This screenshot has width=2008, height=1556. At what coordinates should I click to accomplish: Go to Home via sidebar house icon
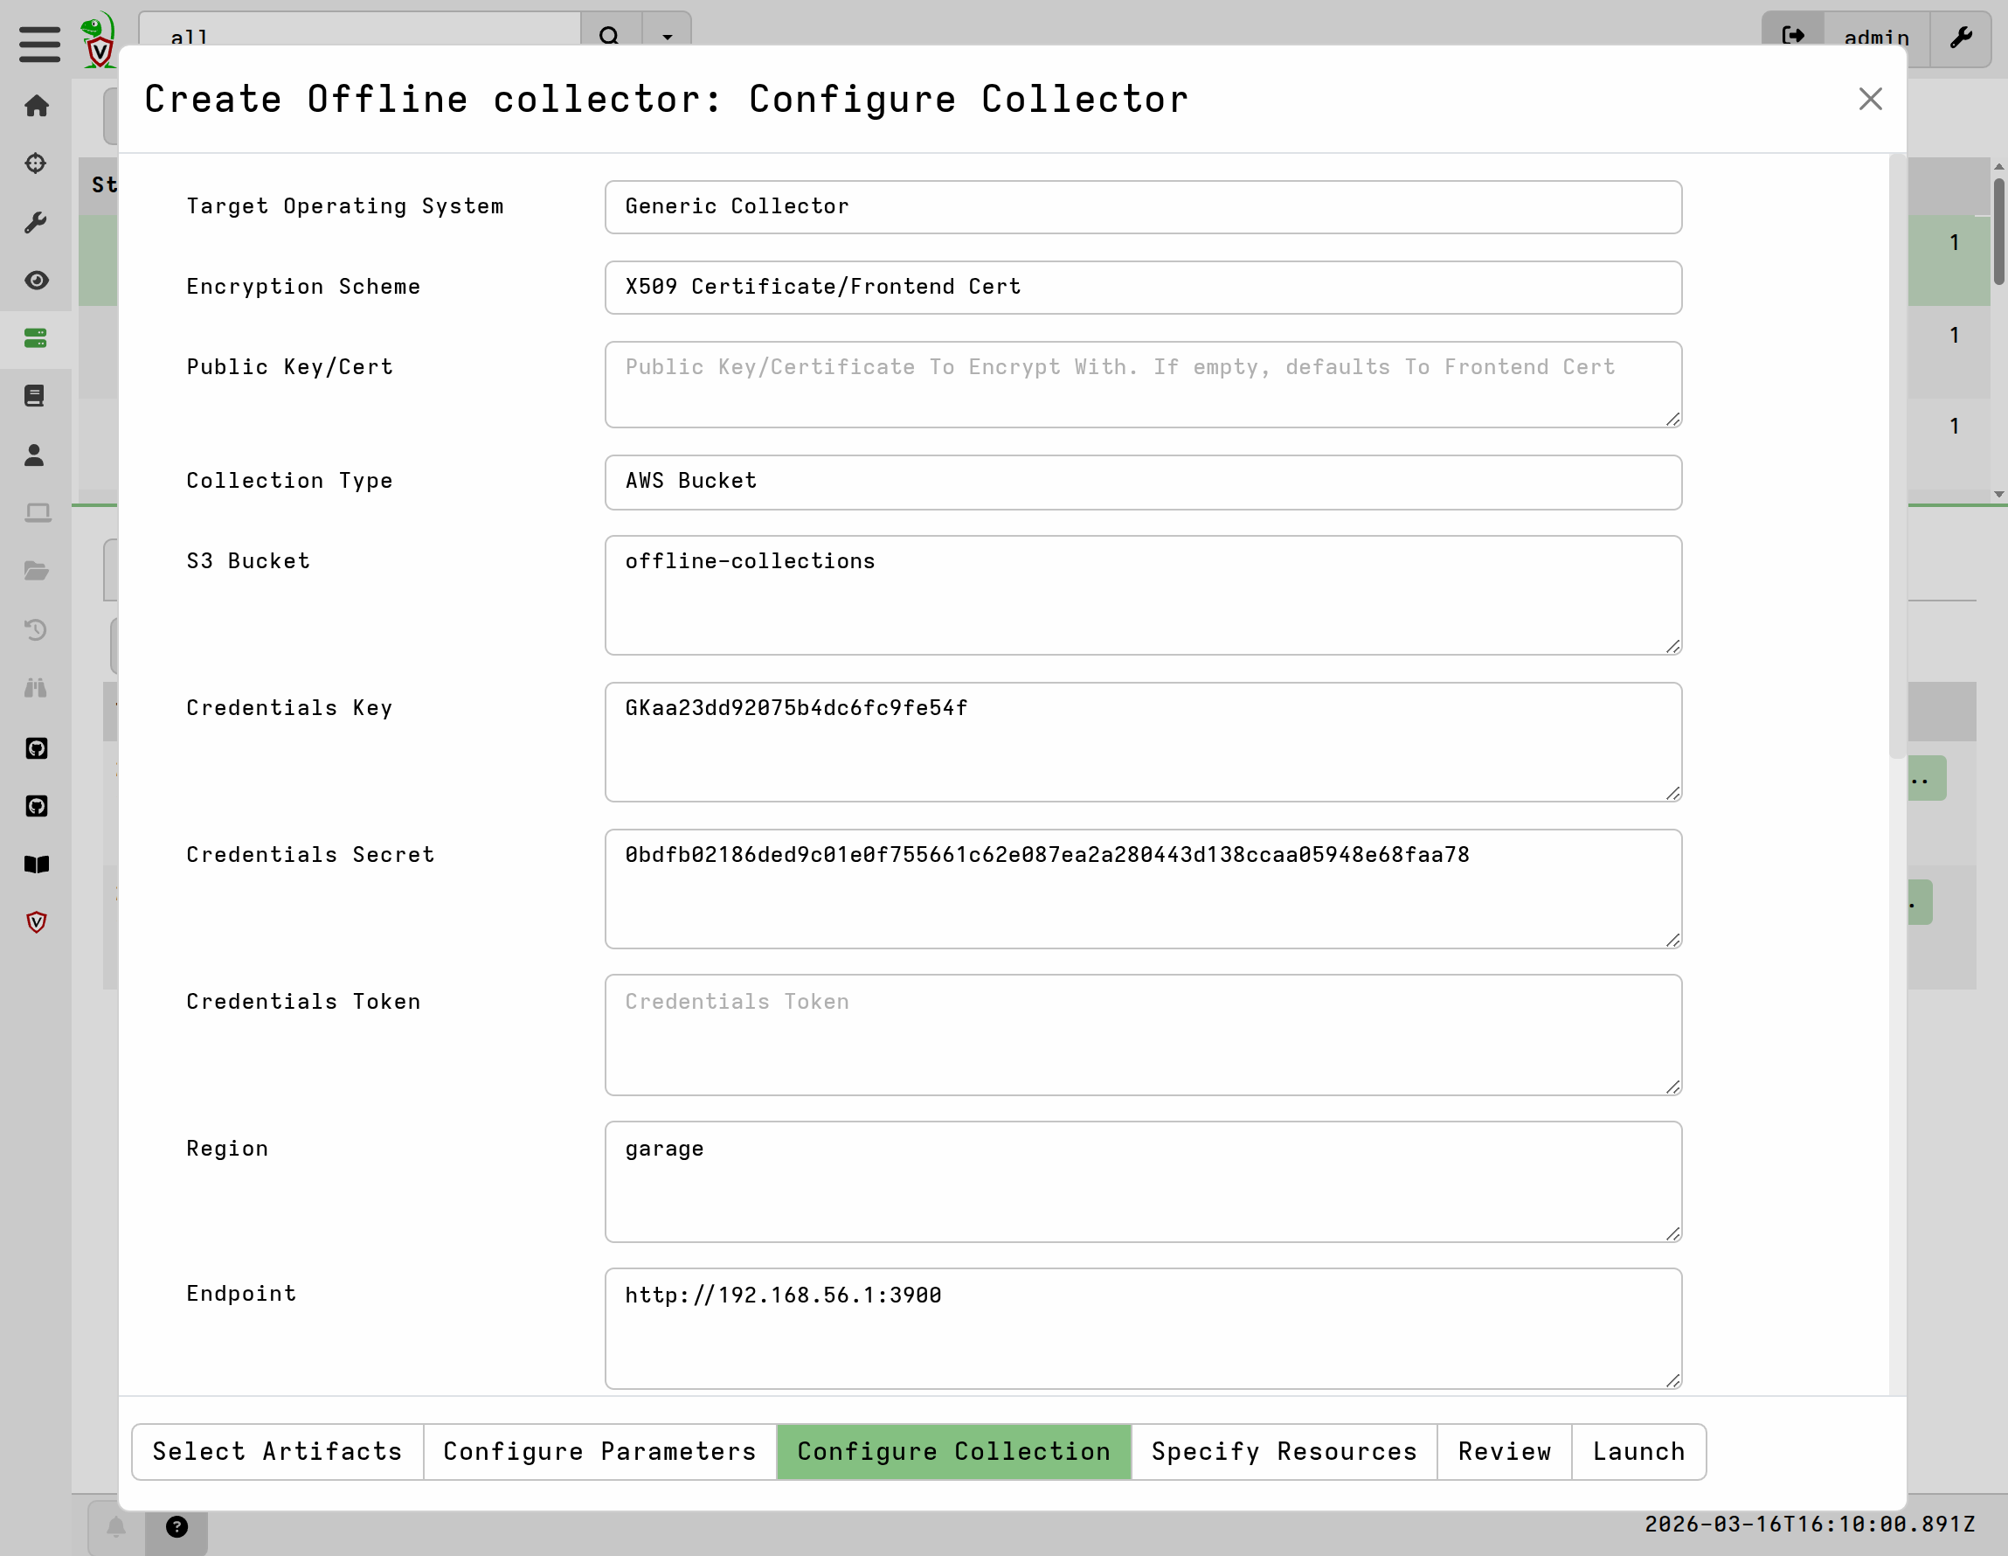pyautogui.click(x=36, y=106)
